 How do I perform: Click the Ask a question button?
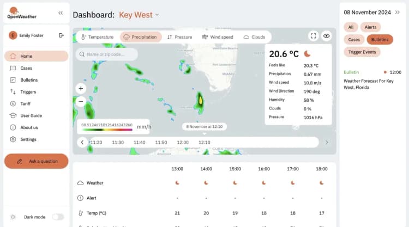(x=37, y=161)
